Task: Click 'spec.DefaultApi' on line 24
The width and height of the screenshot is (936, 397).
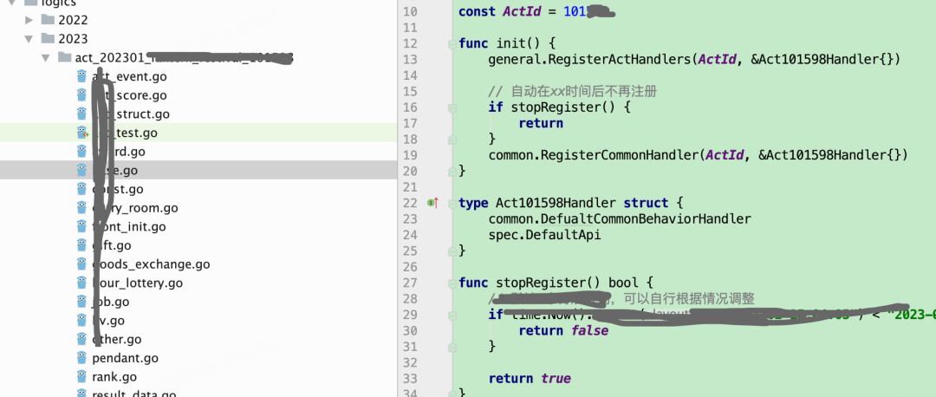Action: point(544,235)
